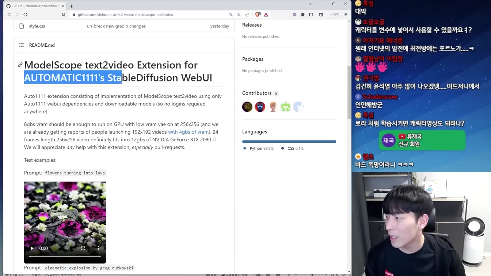Click the README main title heading

point(118,71)
